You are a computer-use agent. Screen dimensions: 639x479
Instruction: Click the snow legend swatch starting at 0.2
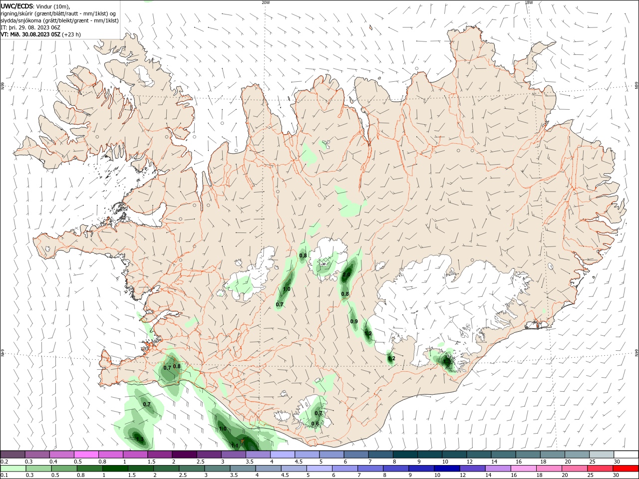coord(13,454)
